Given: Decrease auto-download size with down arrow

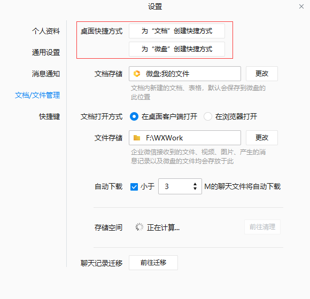Looking at the screenshot, I should pos(195,188).
